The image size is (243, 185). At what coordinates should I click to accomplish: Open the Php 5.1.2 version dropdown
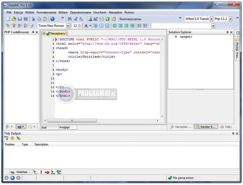pos(230,19)
